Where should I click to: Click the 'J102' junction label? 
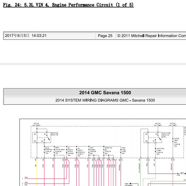coord(178,175)
